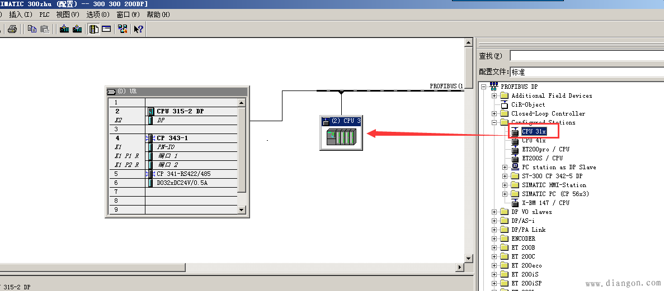Click the Upload from Module icon
The height and width of the screenshot is (291, 664).
tap(77, 29)
